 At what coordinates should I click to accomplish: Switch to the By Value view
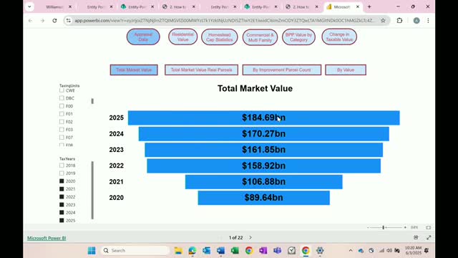[x=346, y=70]
